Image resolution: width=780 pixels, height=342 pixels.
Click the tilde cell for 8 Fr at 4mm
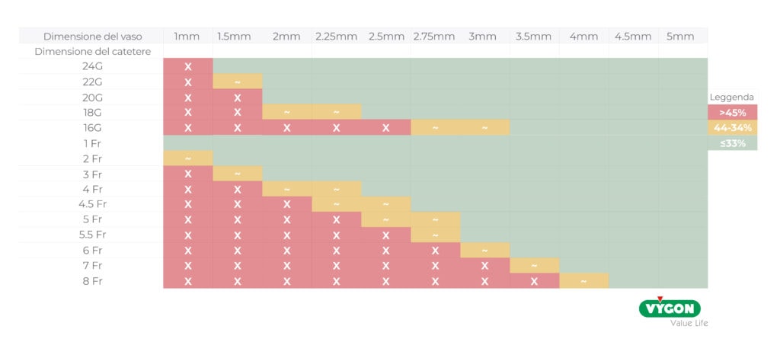pos(583,281)
